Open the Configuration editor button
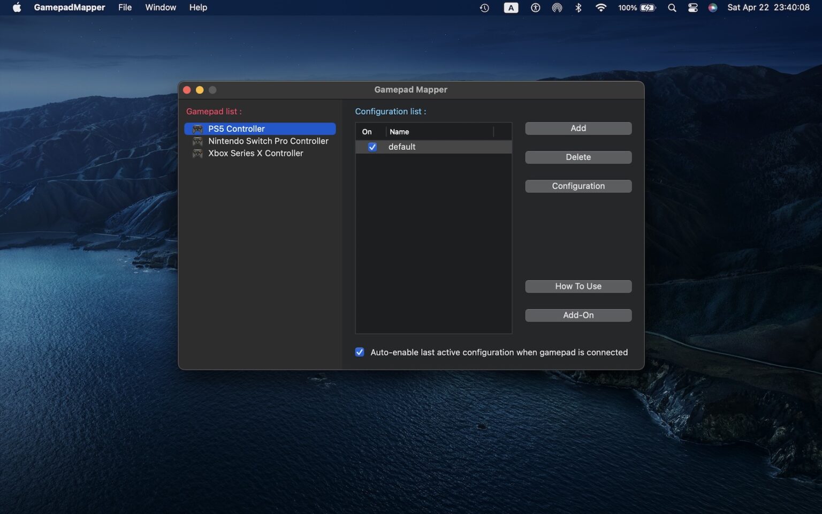Viewport: 822px width, 514px height. 578,186
